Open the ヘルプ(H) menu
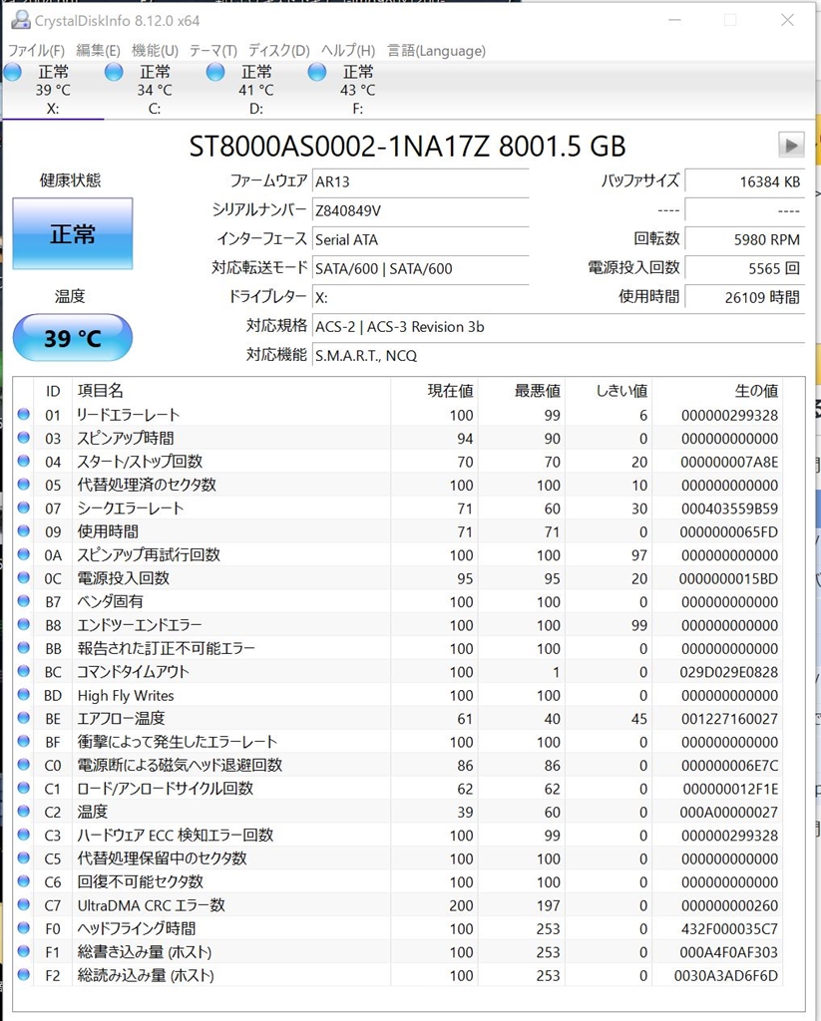Image resolution: width=821 pixels, height=1021 pixels. 348,50
